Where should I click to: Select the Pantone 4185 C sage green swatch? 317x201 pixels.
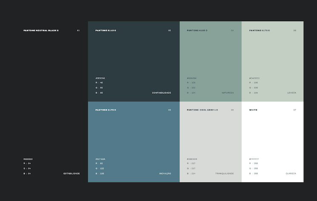[210, 55]
